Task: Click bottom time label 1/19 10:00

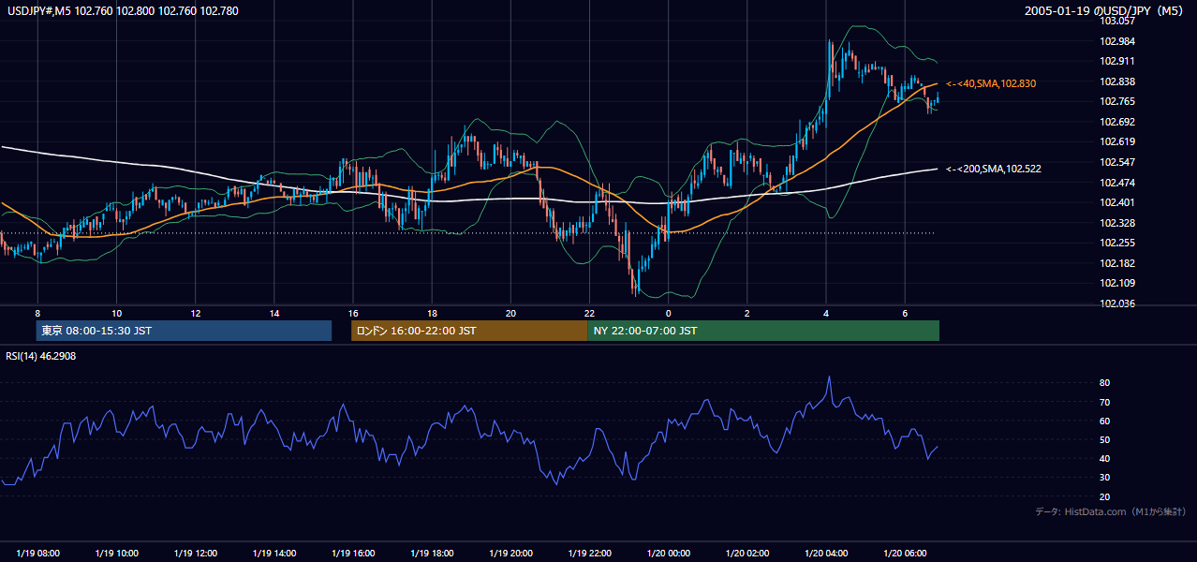Action: pyautogui.click(x=116, y=553)
